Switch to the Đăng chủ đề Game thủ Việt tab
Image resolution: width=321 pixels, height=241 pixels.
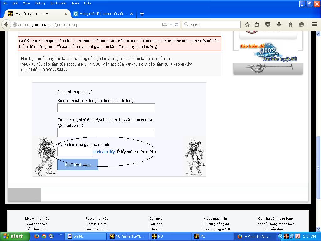pyautogui.click(x=103, y=14)
